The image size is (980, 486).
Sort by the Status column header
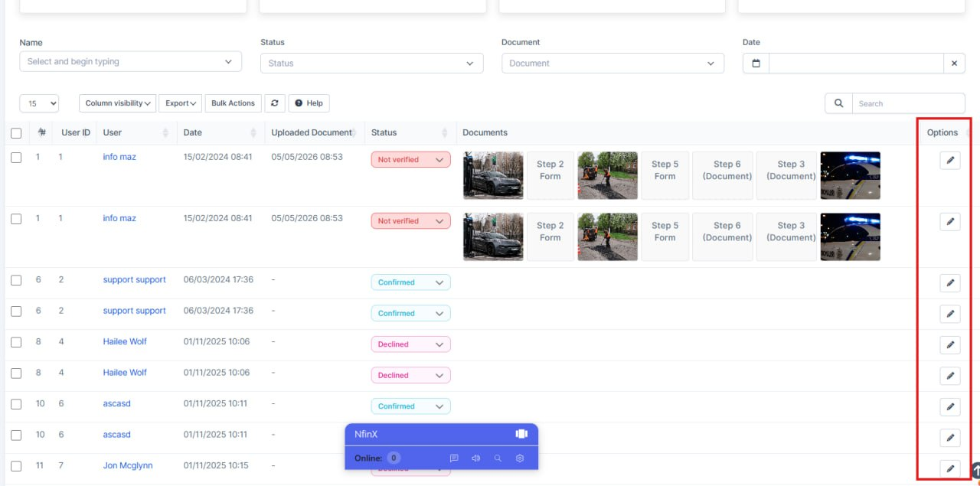(x=410, y=132)
